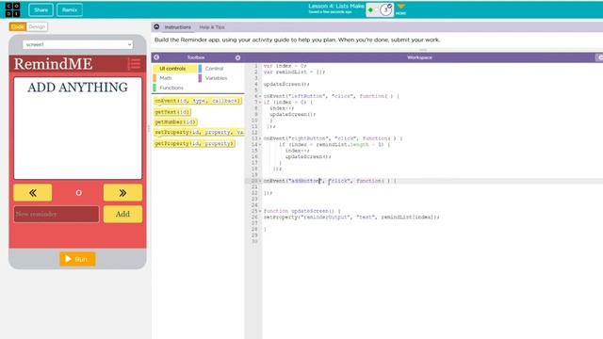The image size is (603, 339).
Task: Click the Workspace header label
Action: pyautogui.click(x=419, y=57)
